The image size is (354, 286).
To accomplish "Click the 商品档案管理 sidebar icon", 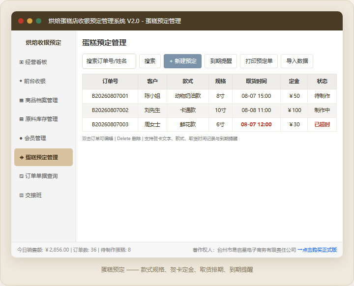I will (x=22, y=100).
